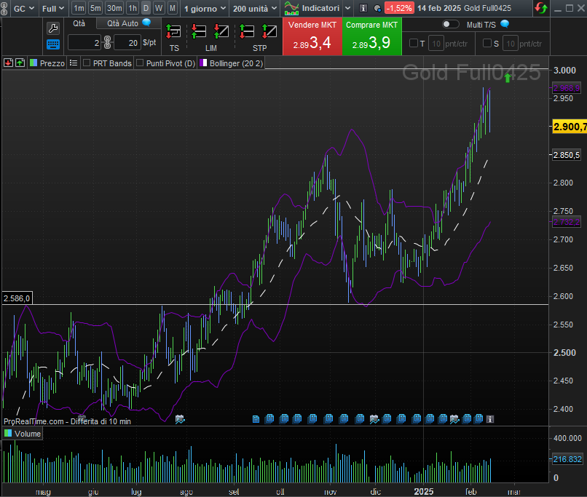This screenshot has height=497, width=587.
Task: Toggle the Multi T/S switch
Action: [x=451, y=24]
